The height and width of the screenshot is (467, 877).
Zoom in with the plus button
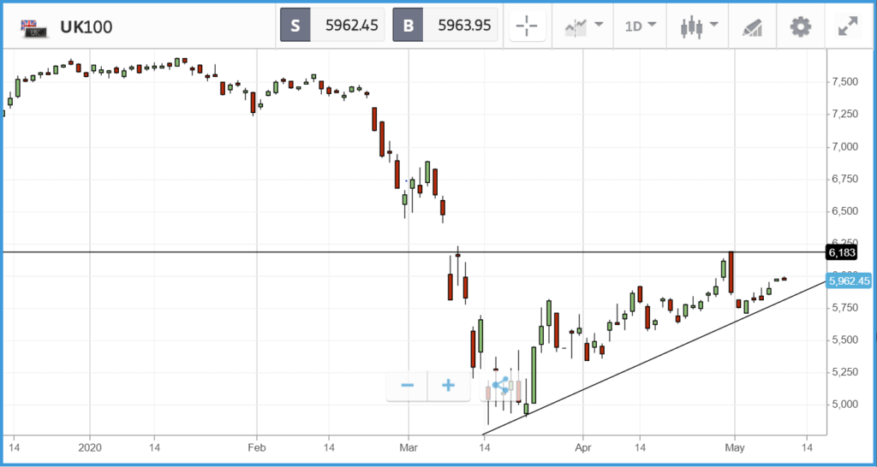pyautogui.click(x=448, y=386)
